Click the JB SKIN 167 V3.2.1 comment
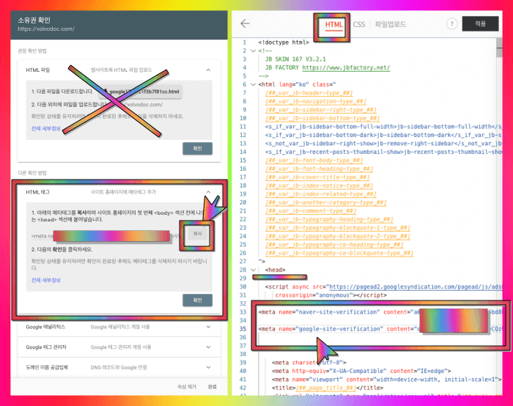The height and width of the screenshot is (406, 513). tap(295, 59)
